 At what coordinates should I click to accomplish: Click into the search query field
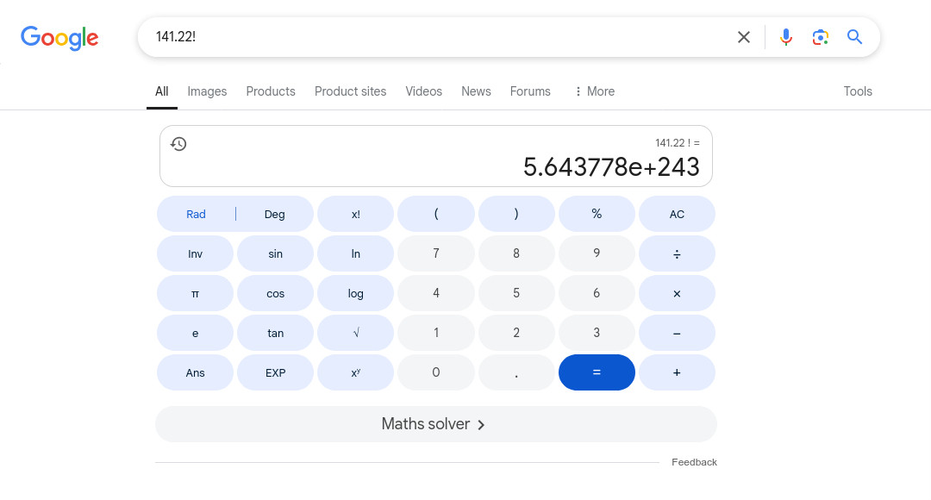(440, 37)
